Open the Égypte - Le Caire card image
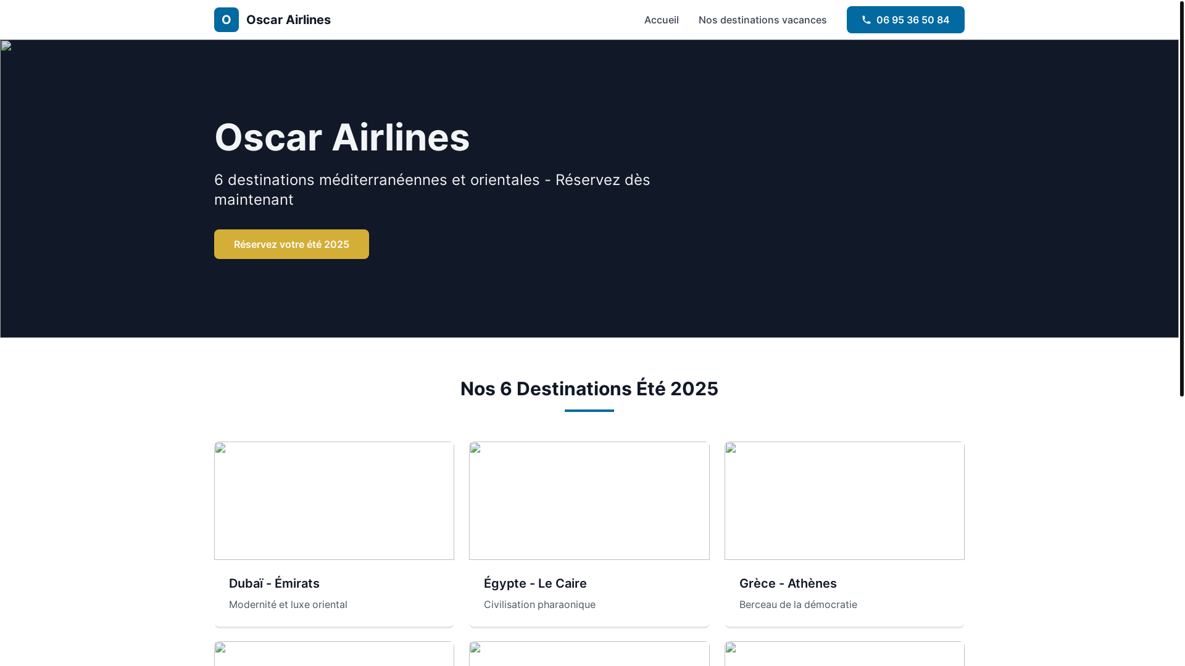This screenshot has height=666, width=1185. pyautogui.click(x=589, y=501)
